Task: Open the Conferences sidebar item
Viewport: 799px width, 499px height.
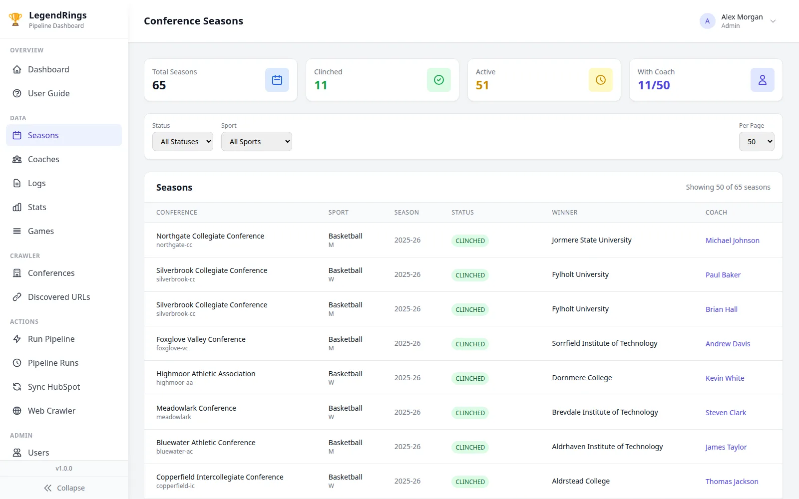Action: [x=64, y=273]
